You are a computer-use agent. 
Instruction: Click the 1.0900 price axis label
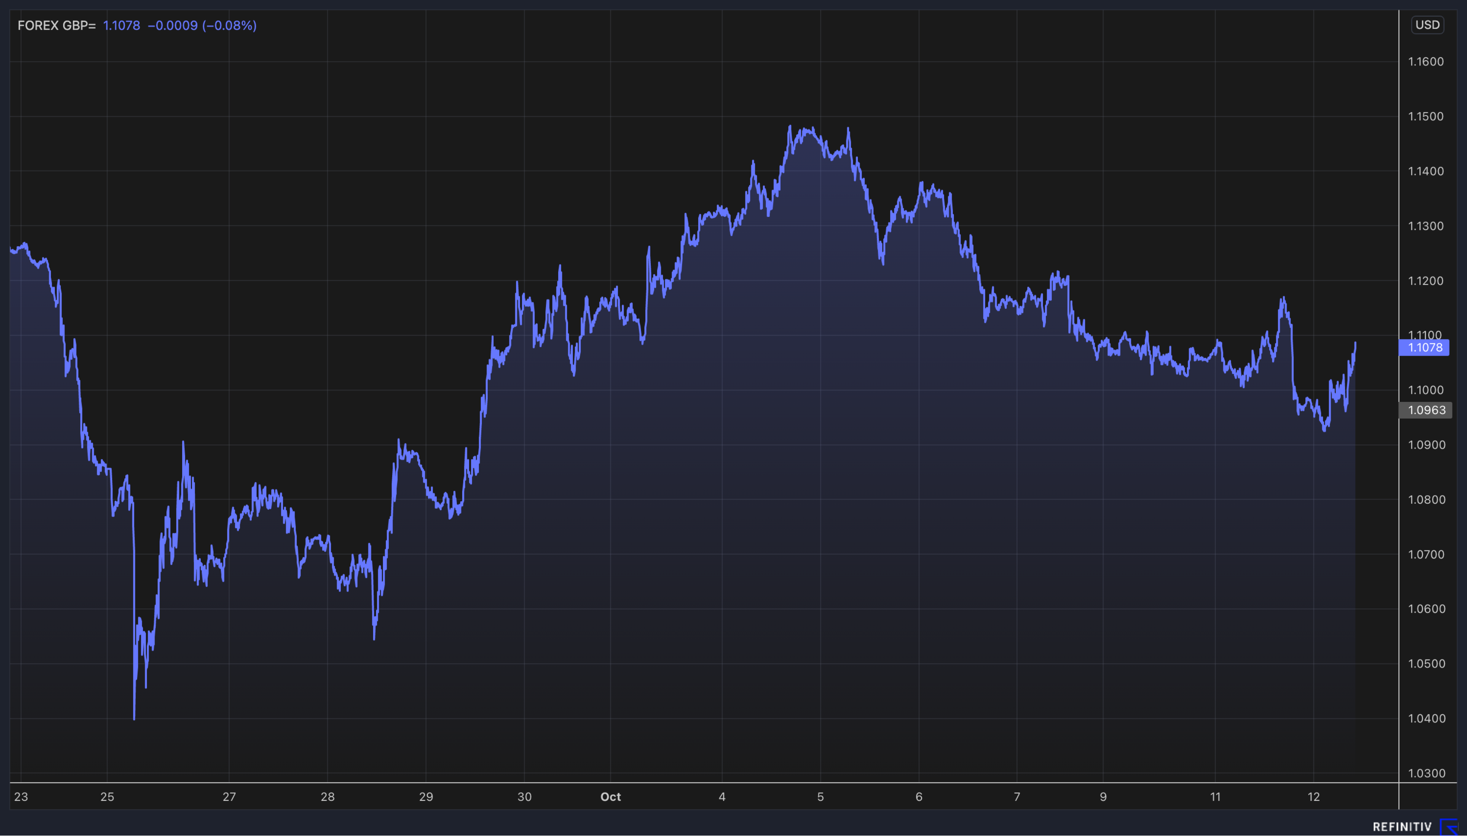pyautogui.click(x=1426, y=445)
